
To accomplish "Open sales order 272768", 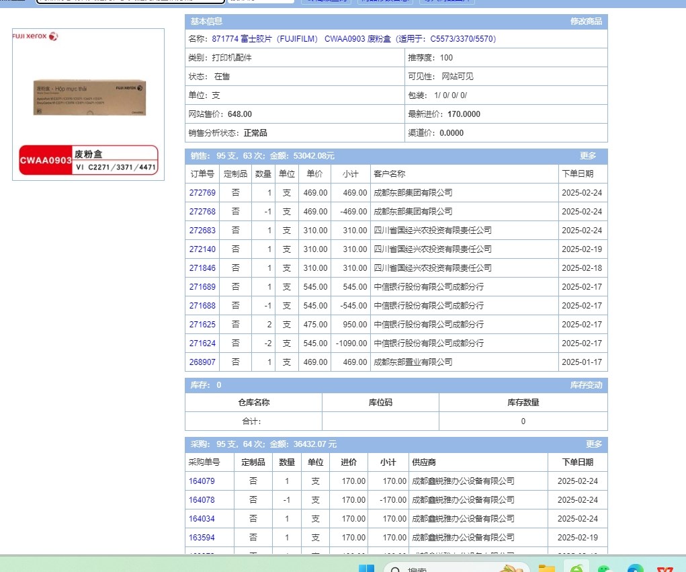I will point(202,211).
